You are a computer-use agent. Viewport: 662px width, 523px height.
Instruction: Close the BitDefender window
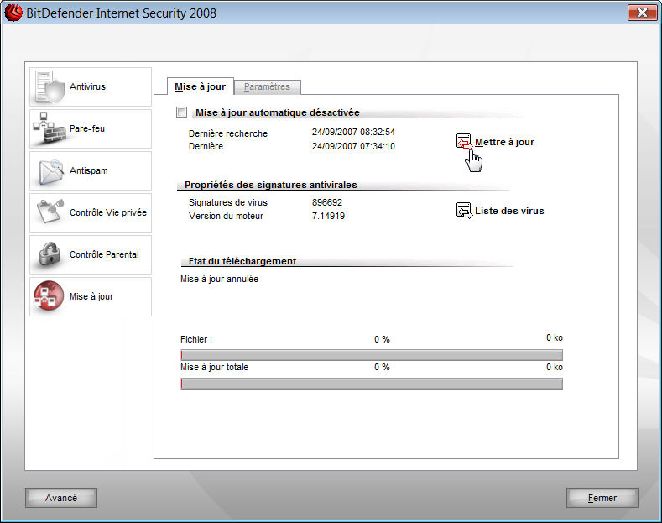(642, 13)
